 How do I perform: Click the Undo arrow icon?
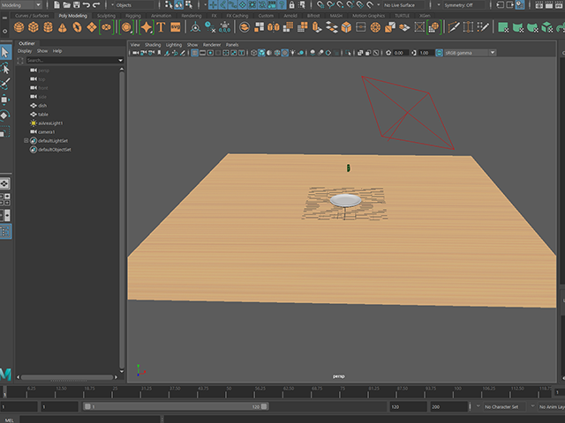[x=87, y=5]
